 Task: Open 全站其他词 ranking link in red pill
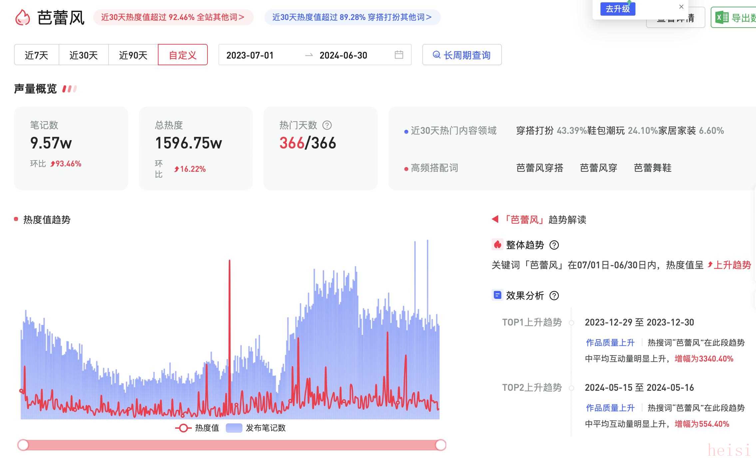173,17
